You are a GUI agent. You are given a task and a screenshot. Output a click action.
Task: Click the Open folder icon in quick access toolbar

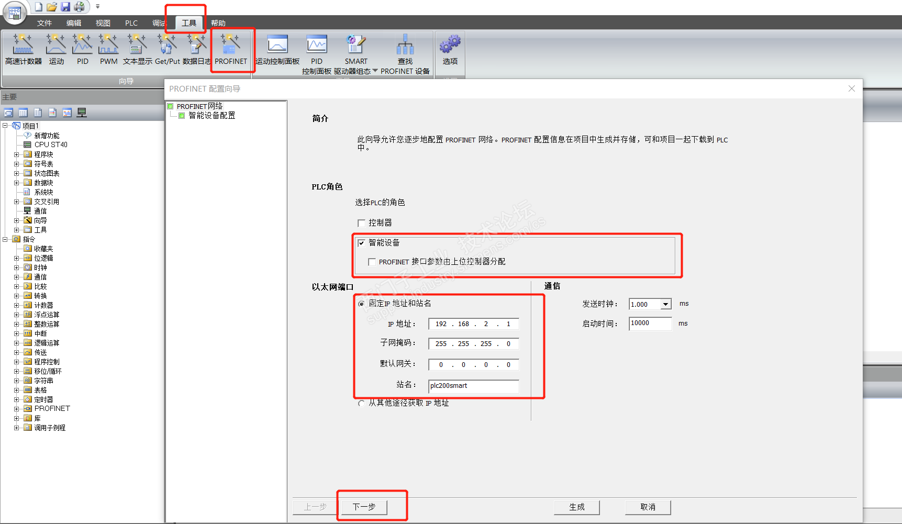click(52, 7)
